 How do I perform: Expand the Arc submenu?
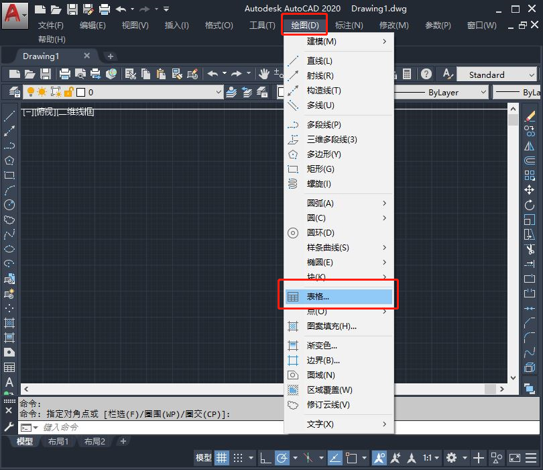click(339, 203)
